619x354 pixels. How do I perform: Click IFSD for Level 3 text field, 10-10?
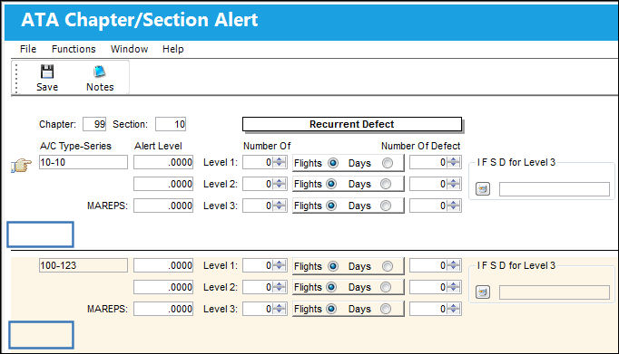(555, 189)
